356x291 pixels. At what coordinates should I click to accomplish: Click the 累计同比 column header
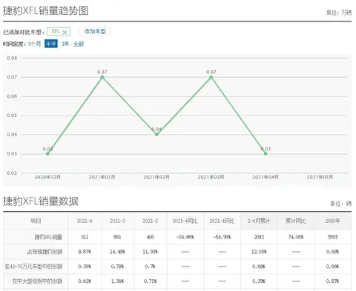[296, 221]
